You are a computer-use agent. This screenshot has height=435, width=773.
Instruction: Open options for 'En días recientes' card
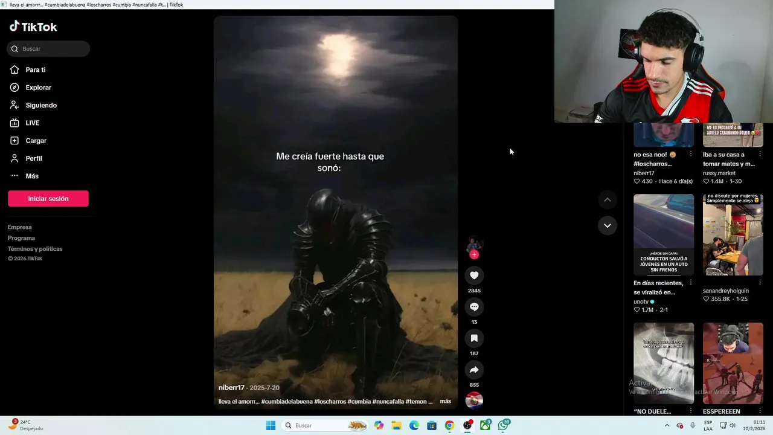pos(691,283)
